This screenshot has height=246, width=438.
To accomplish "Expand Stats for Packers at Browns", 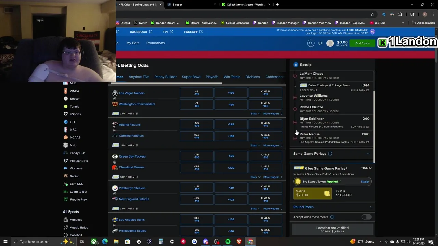I will pos(256,177).
